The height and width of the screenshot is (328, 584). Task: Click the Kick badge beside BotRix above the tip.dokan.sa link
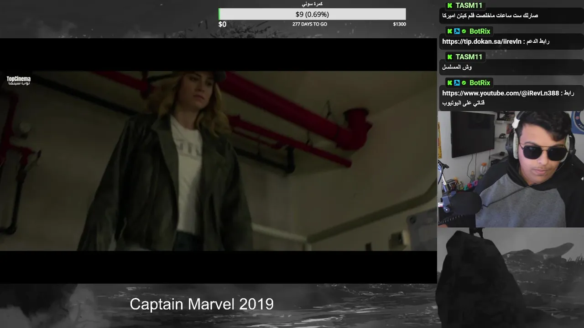[x=450, y=31]
